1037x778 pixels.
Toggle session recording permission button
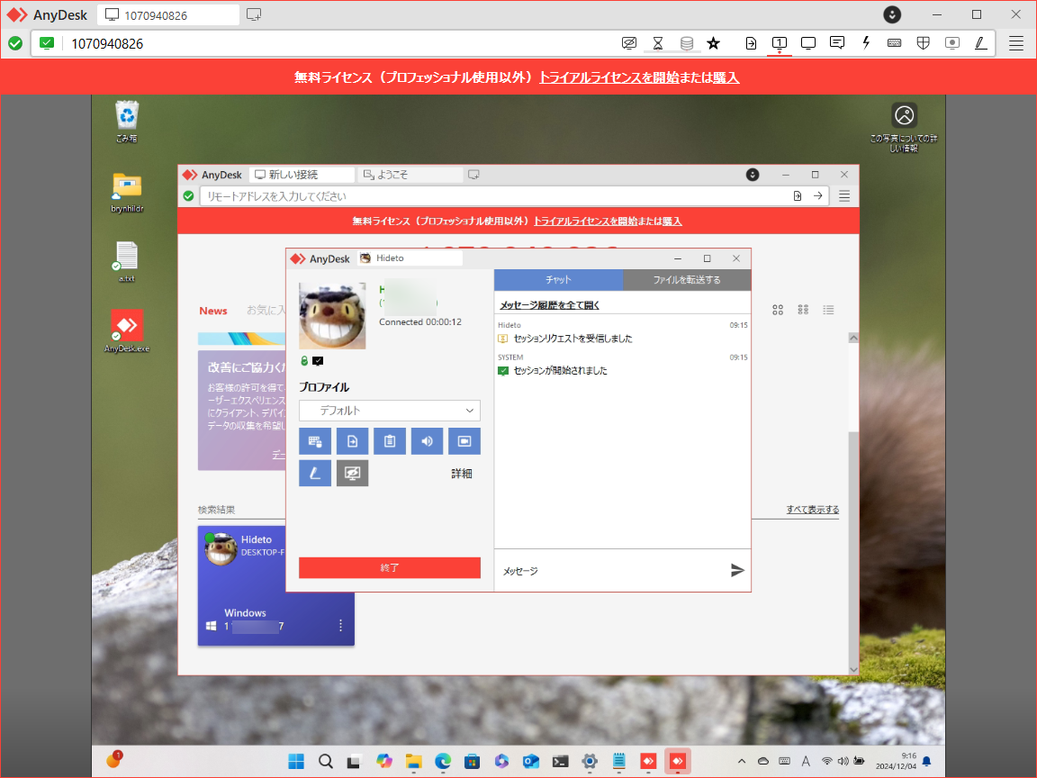464,441
